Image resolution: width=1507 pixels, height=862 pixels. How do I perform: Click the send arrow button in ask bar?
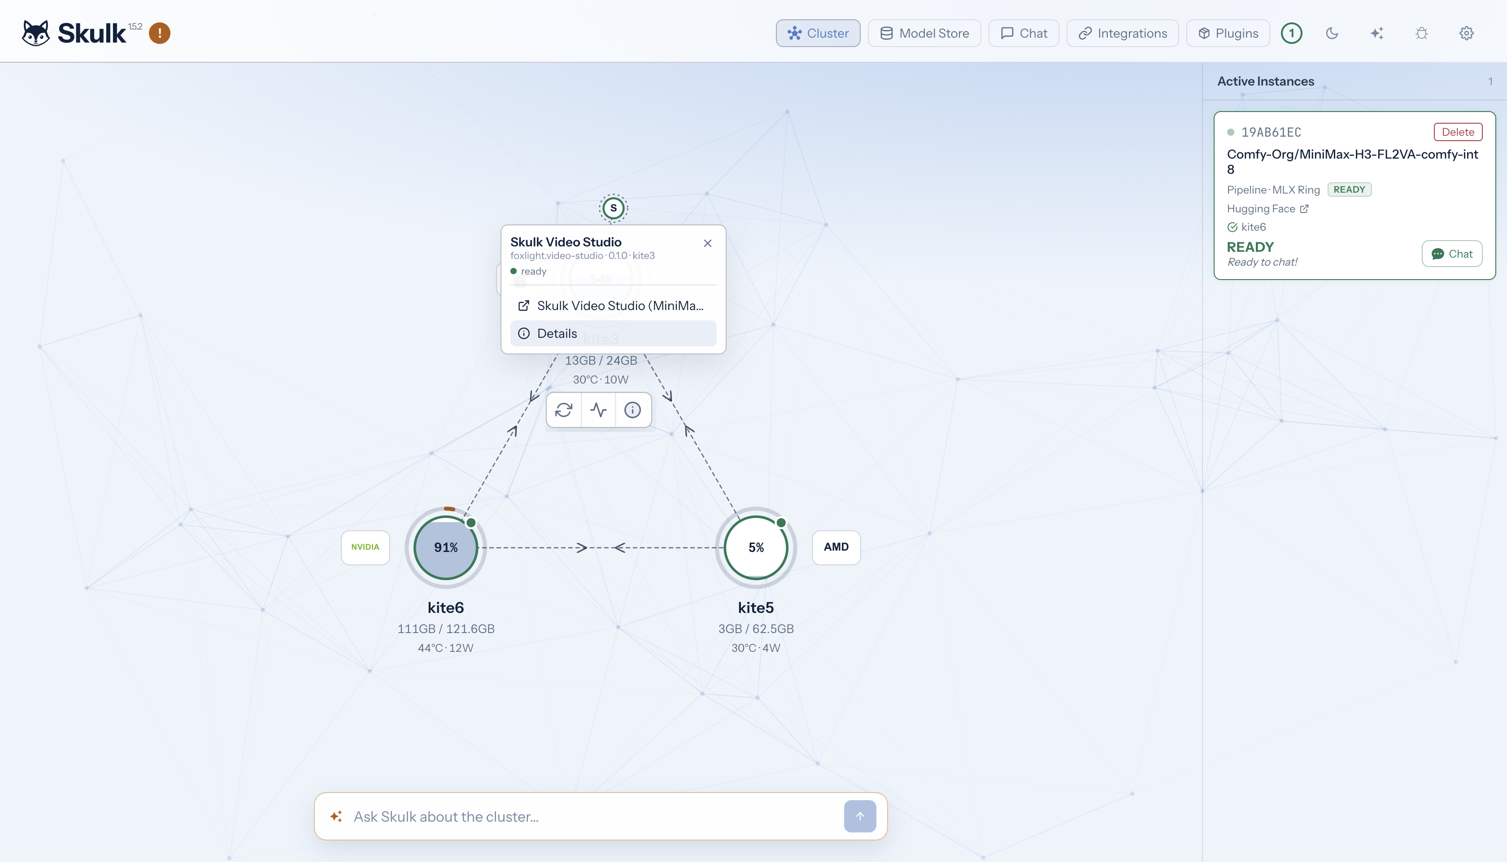coord(860,816)
